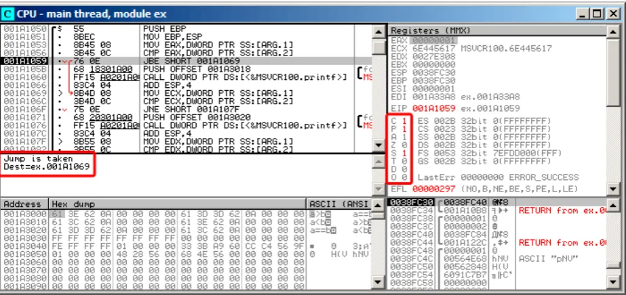
Task: Click the EDI register value 001A33A8
Action: click(433, 97)
